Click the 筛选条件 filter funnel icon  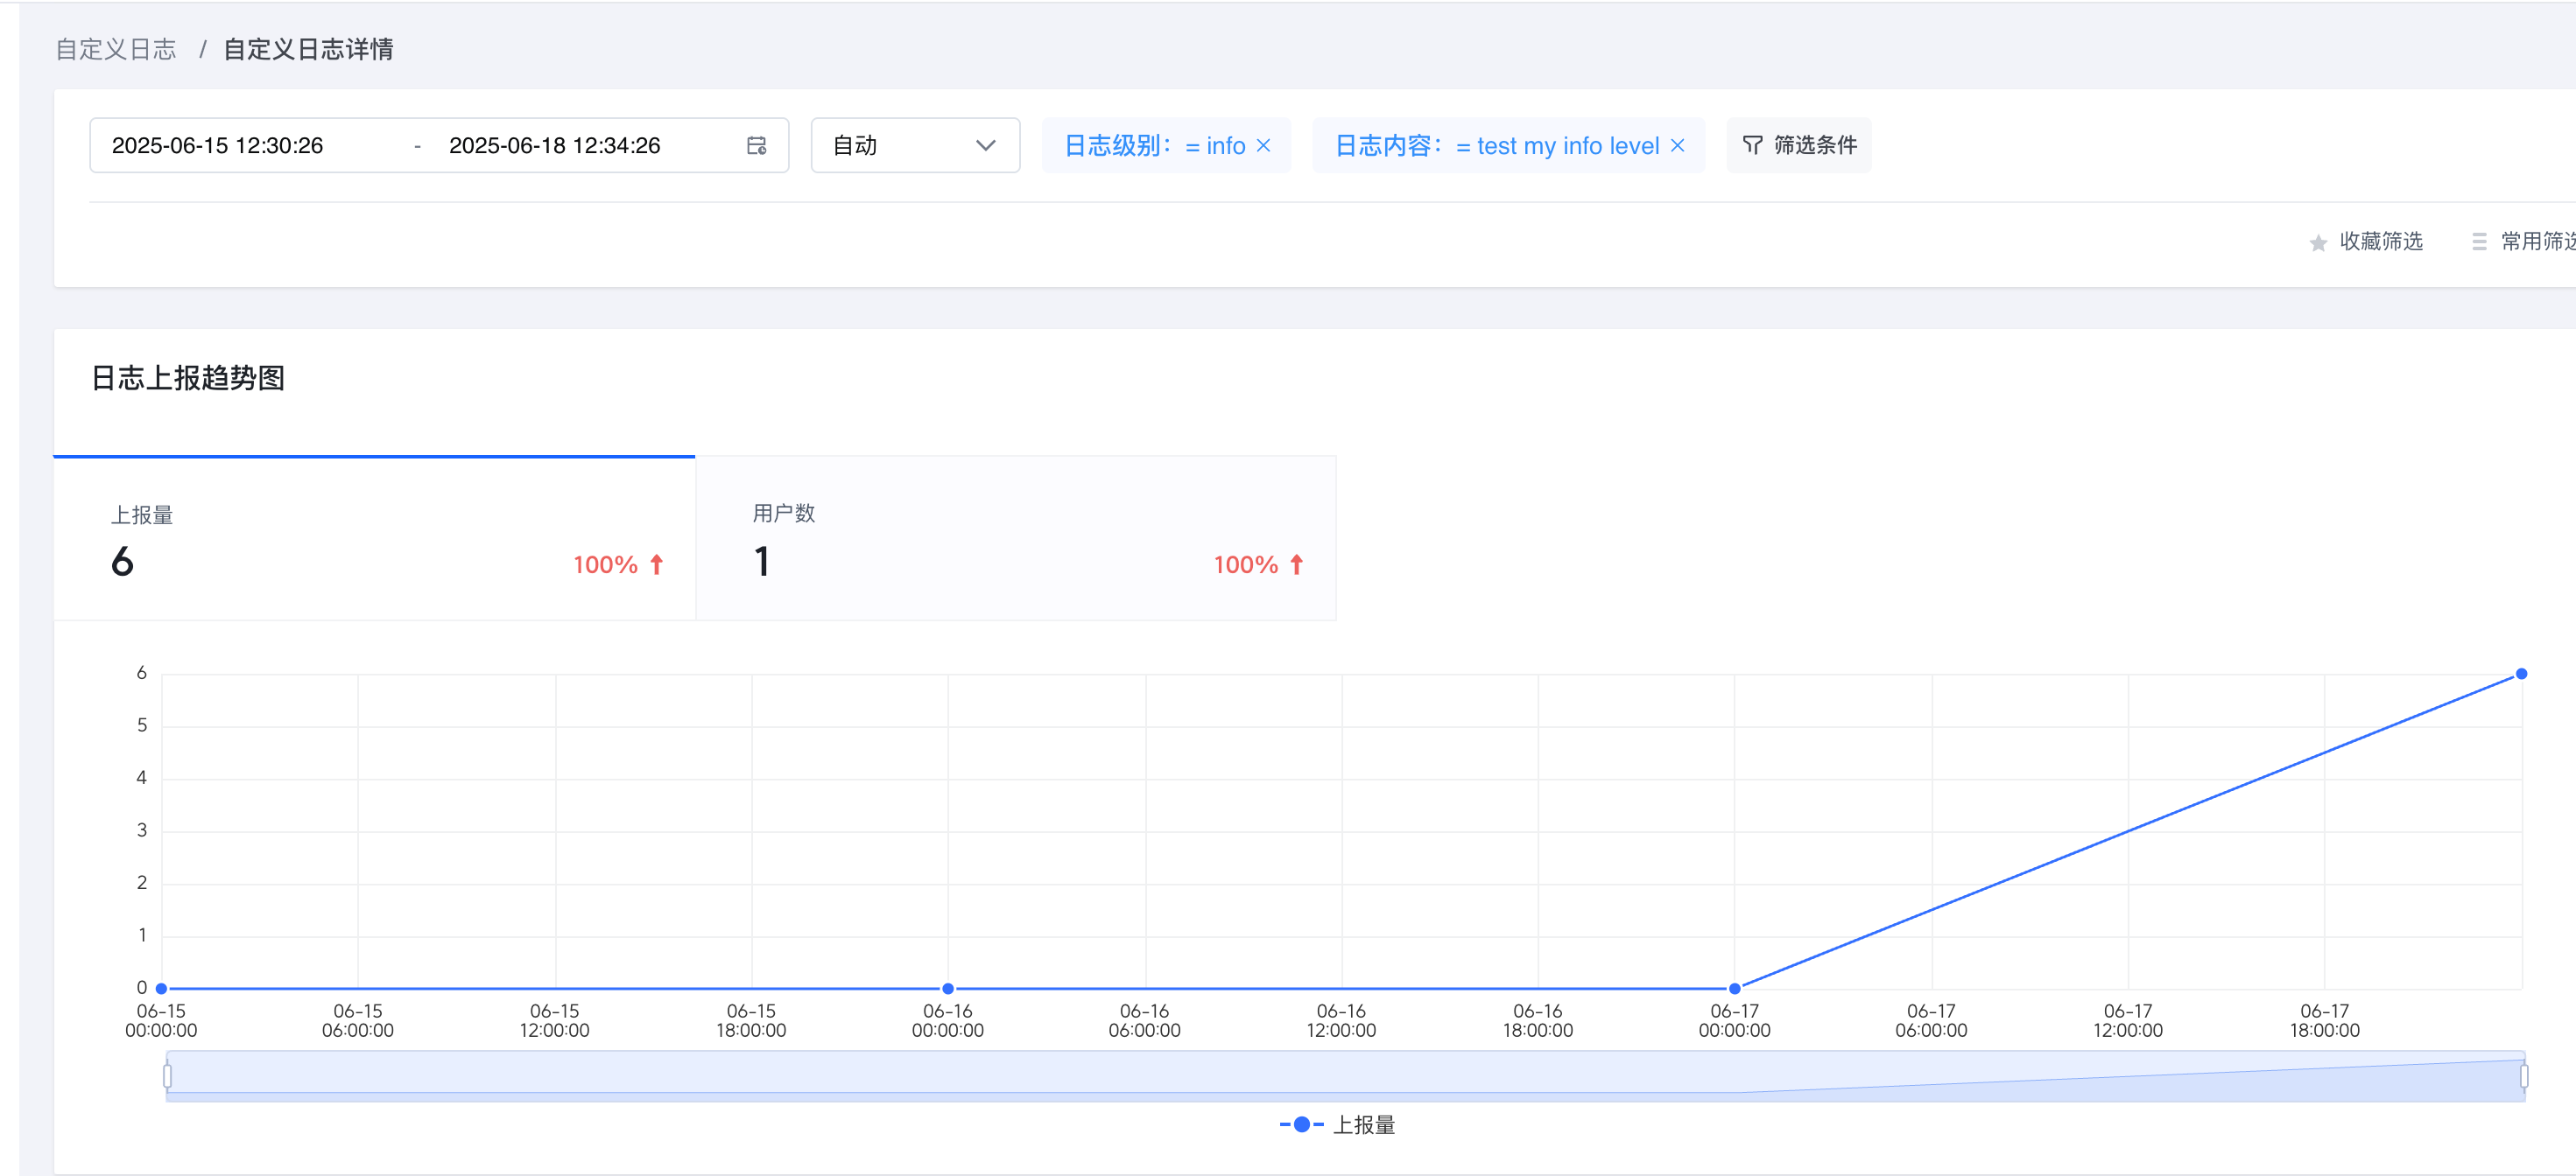click(1752, 146)
